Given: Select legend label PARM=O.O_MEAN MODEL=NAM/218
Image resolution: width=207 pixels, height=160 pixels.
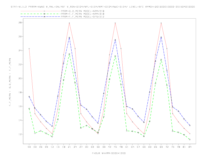Looking at the screenshot, I should point(83,11).
